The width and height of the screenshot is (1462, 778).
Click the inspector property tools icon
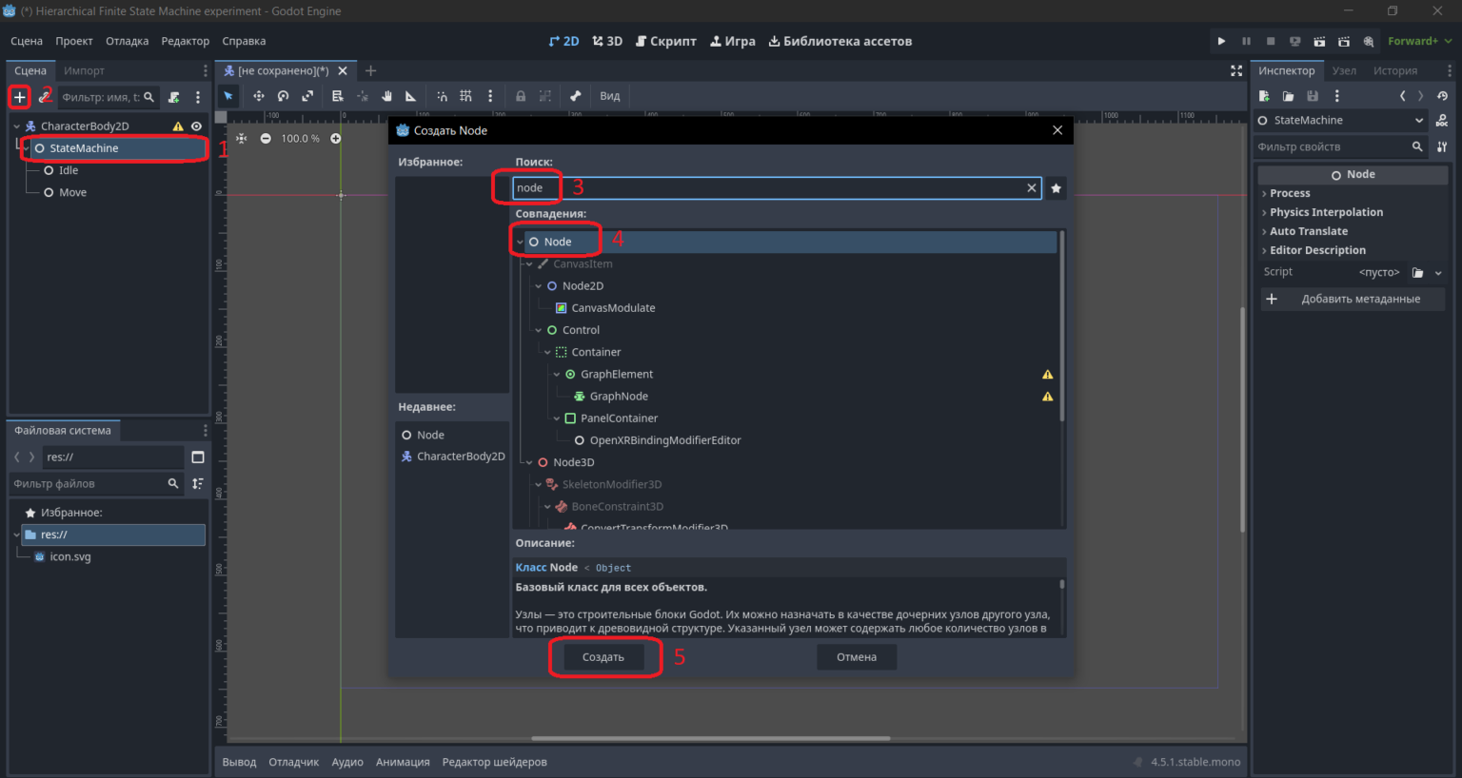tap(1443, 146)
